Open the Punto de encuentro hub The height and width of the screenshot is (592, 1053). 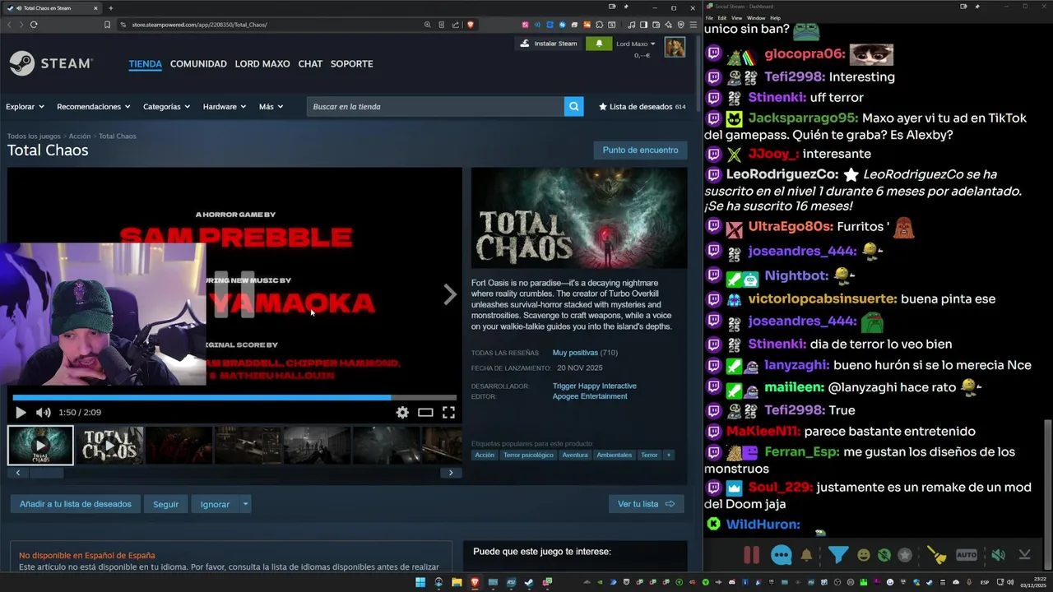pyautogui.click(x=640, y=150)
